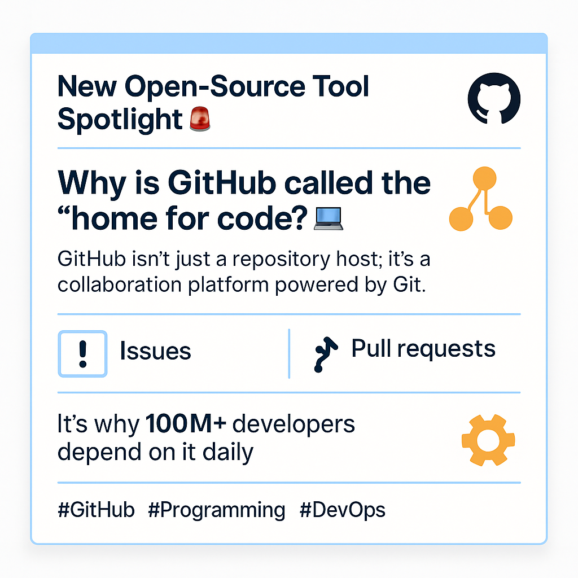The height and width of the screenshot is (578, 578).
Task: Open the Pull requests label
Action: [423, 349]
